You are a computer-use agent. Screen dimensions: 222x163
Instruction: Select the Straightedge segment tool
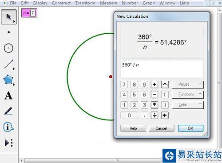coord(8,64)
